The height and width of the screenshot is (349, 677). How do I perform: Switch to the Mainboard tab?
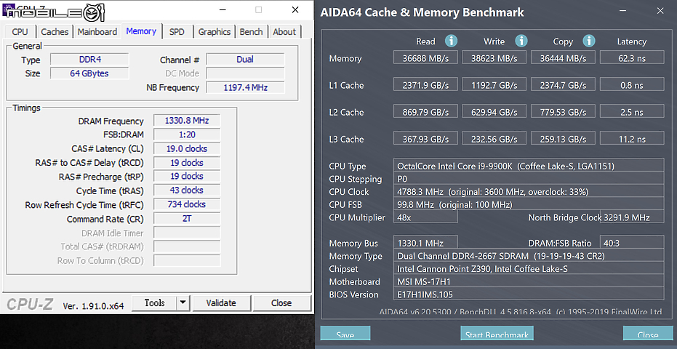point(97,32)
